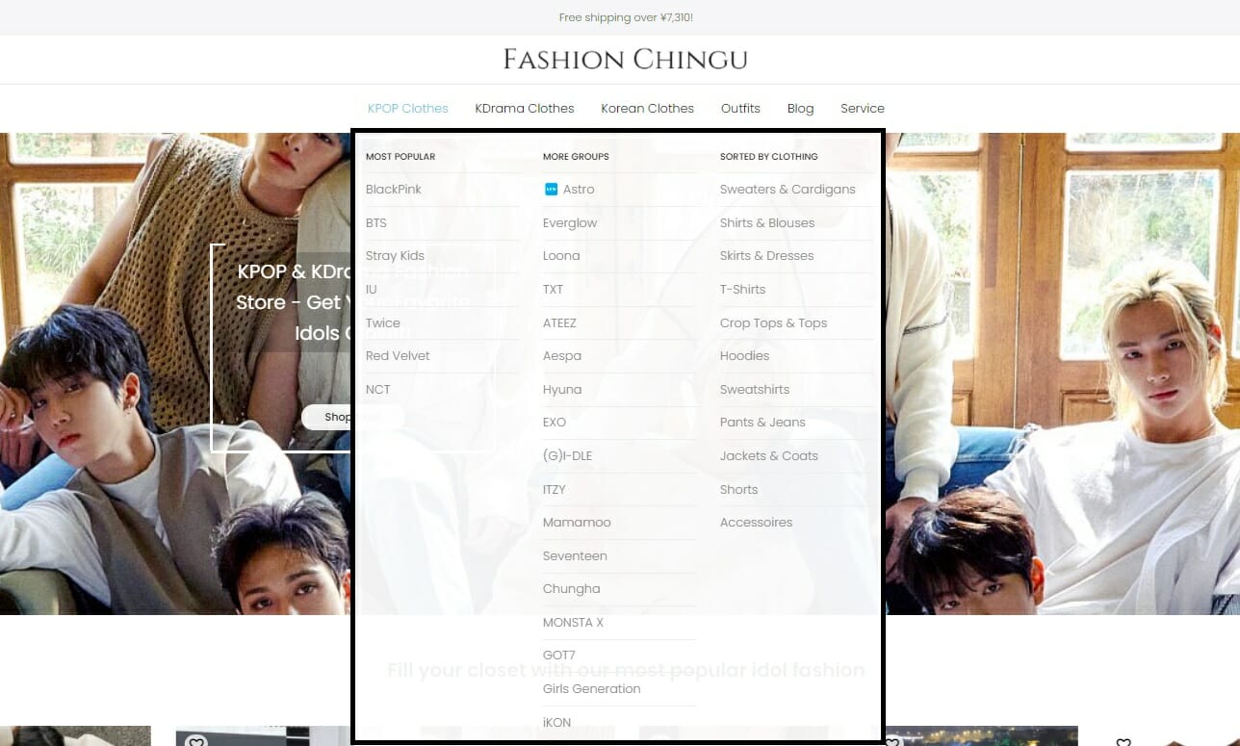The image size is (1240, 746).
Task: Select NCT in the menu
Action: pyautogui.click(x=378, y=390)
